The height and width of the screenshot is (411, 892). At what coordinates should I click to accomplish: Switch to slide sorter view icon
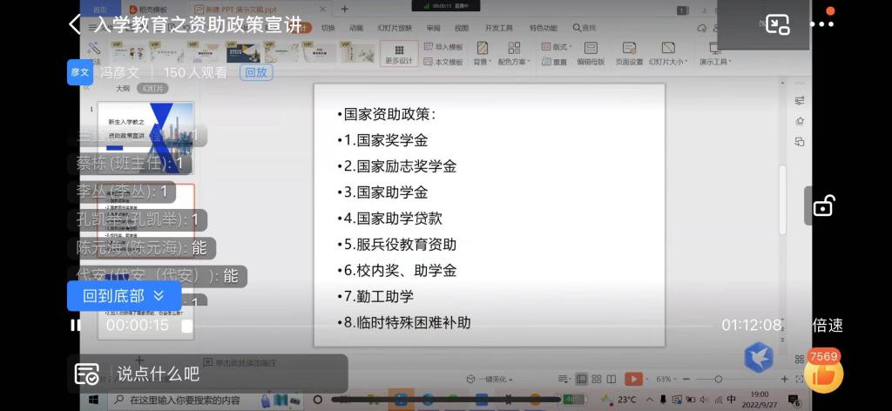click(596, 379)
